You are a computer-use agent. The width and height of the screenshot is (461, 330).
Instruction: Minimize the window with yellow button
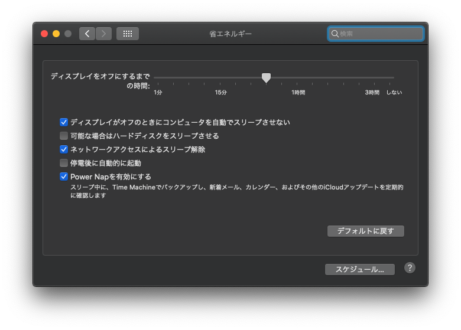click(x=56, y=34)
